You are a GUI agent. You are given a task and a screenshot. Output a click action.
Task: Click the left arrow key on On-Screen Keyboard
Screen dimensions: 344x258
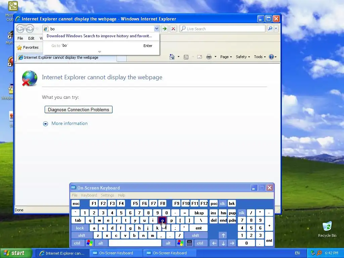tap(214, 243)
